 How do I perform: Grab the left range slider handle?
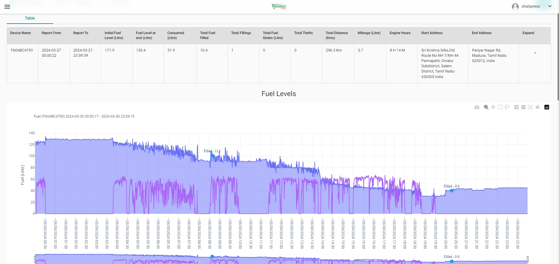pyautogui.click(x=35, y=259)
